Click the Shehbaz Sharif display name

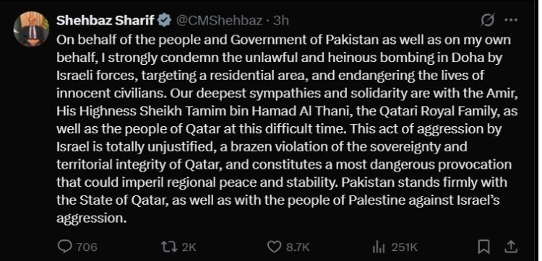(x=106, y=21)
